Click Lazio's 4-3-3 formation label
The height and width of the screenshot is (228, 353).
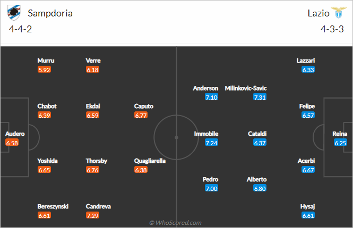point(332,29)
